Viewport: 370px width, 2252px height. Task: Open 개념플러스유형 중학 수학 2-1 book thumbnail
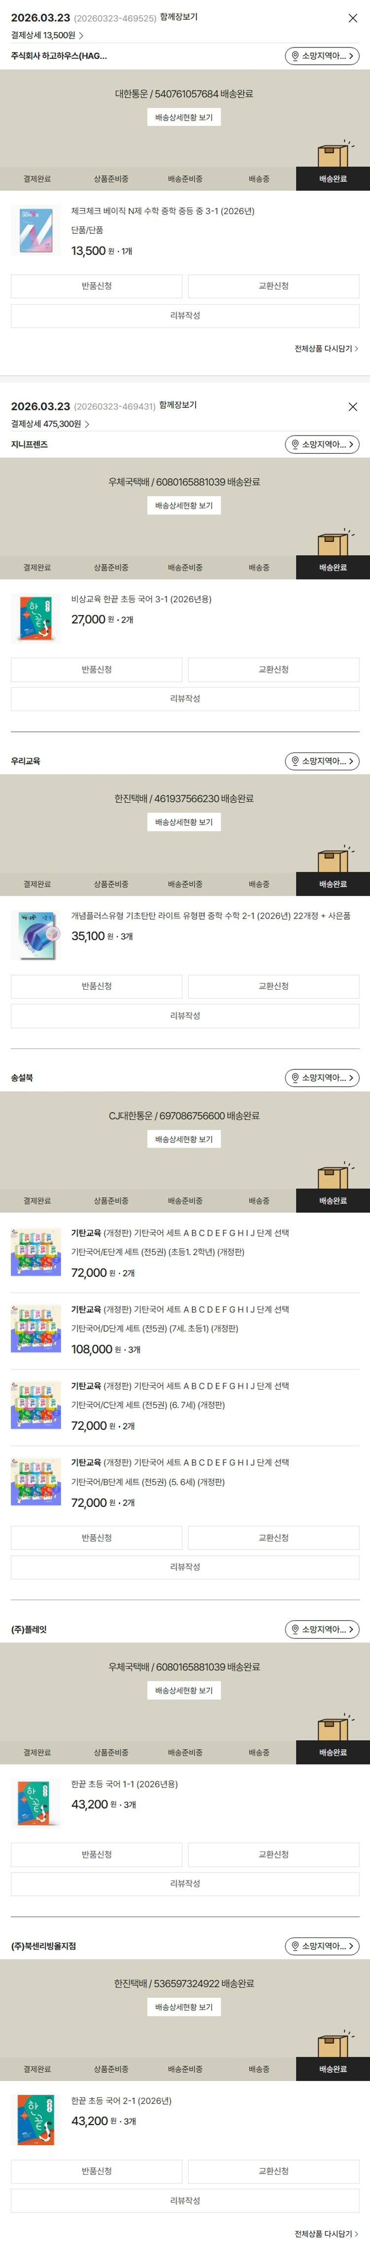point(37,934)
